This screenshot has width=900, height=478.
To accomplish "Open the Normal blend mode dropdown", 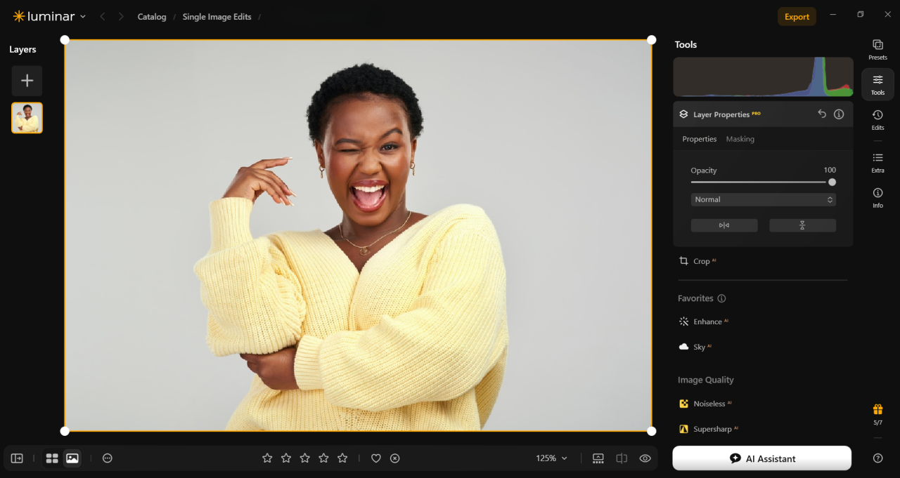I will point(763,199).
